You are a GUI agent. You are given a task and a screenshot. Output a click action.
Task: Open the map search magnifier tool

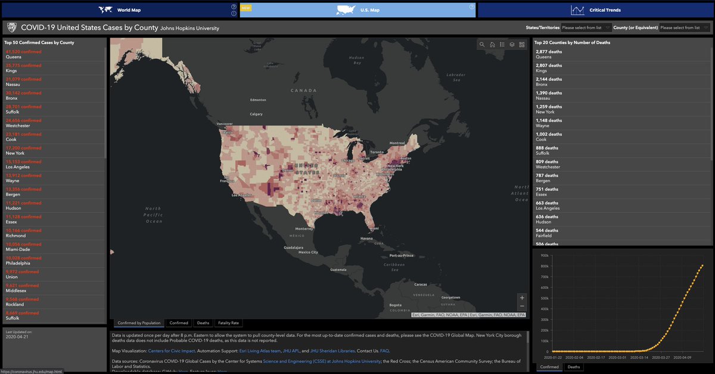tap(483, 44)
